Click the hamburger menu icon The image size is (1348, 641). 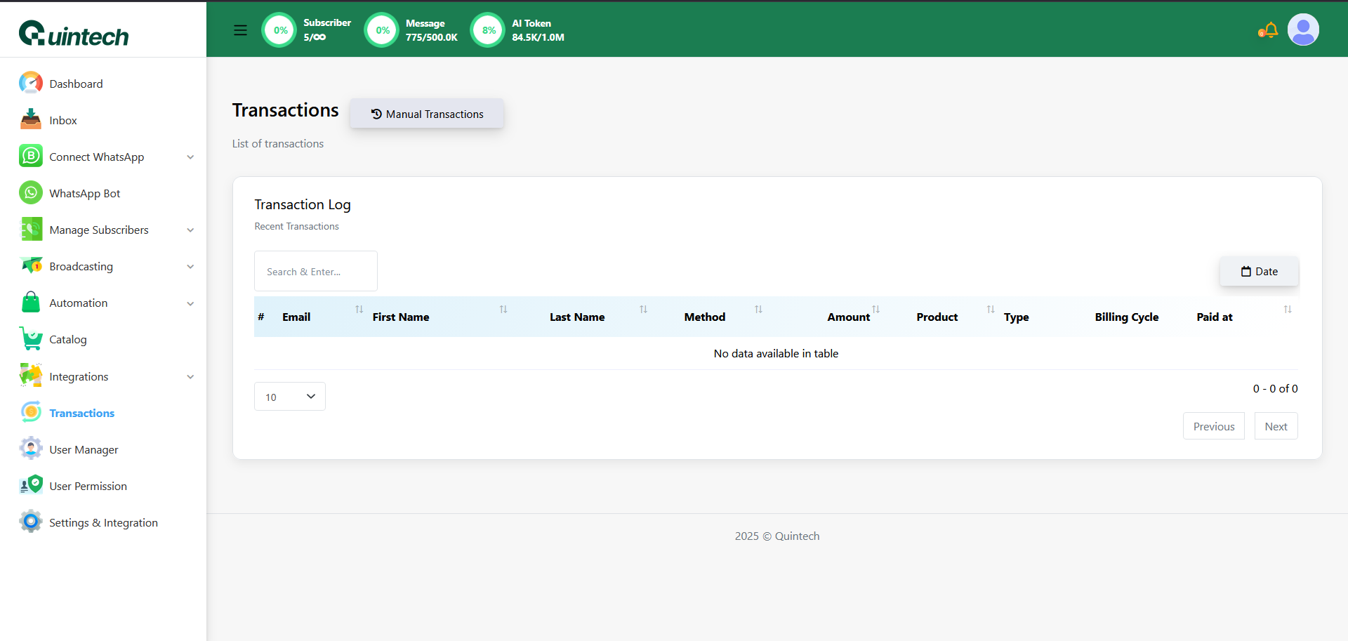pos(240,30)
